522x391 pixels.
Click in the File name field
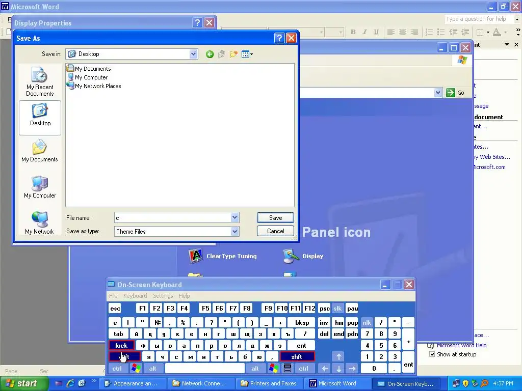click(172, 218)
